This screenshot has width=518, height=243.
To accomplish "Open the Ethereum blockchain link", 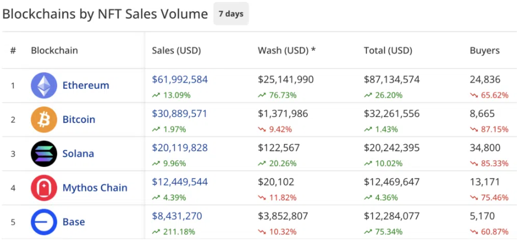I will click(x=86, y=85).
